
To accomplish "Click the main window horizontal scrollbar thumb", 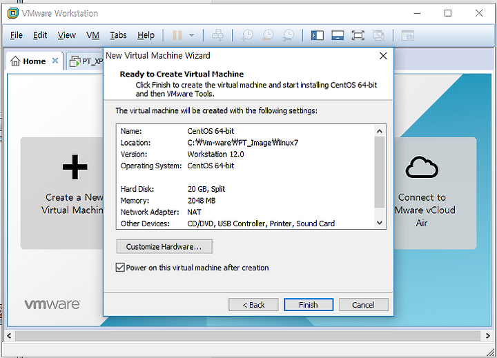I will point(248,336).
